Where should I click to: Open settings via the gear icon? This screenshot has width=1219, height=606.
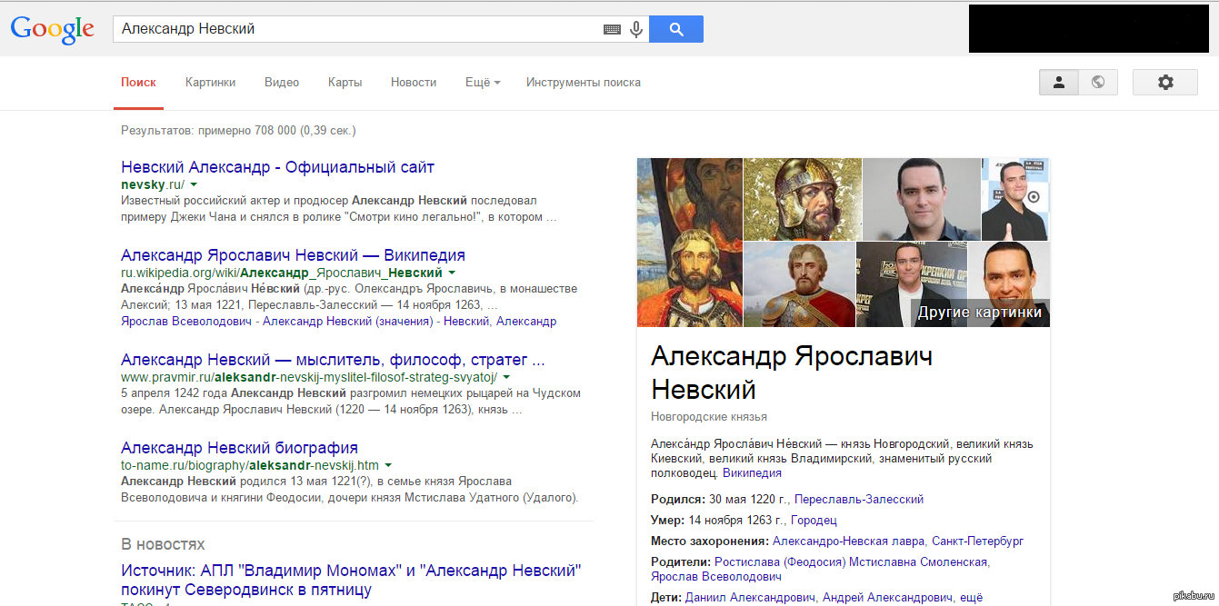(x=1164, y=82)
